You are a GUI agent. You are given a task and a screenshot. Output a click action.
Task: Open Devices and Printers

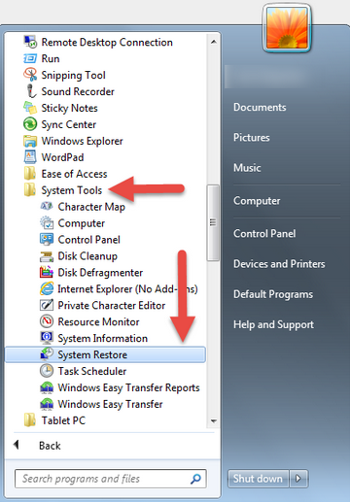279,264
